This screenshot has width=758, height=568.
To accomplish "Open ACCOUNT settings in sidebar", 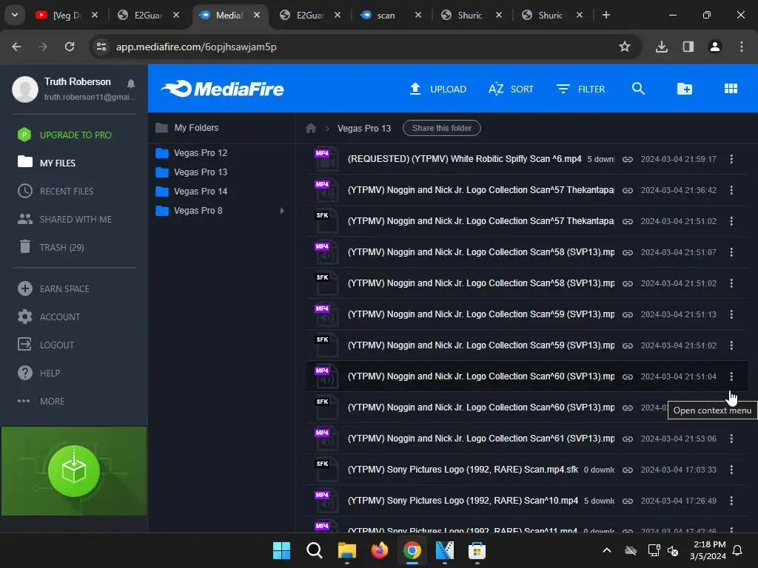I will tap(48, 317).
